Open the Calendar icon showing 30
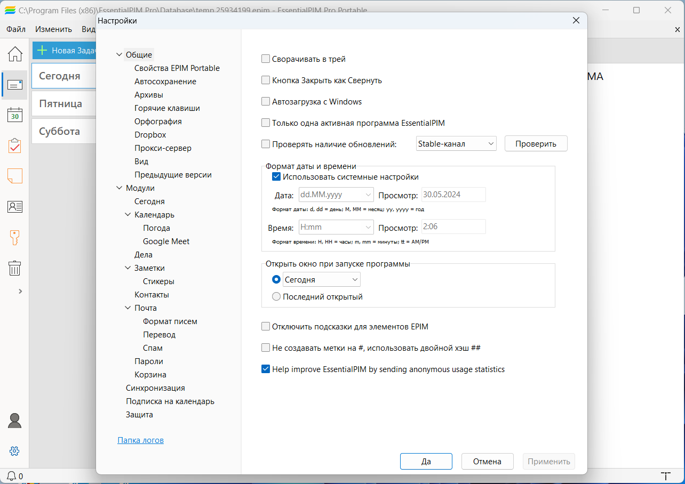 (x=15, y=115)
